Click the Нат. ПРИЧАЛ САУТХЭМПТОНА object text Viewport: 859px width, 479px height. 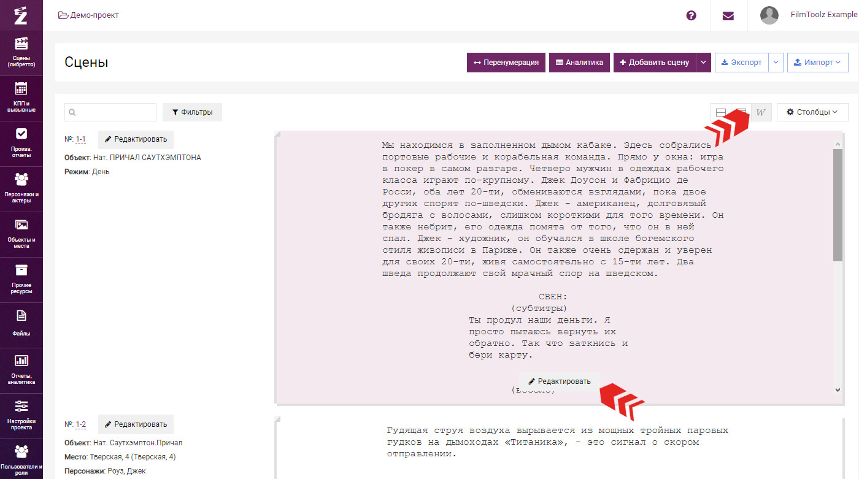click(147, 158)
